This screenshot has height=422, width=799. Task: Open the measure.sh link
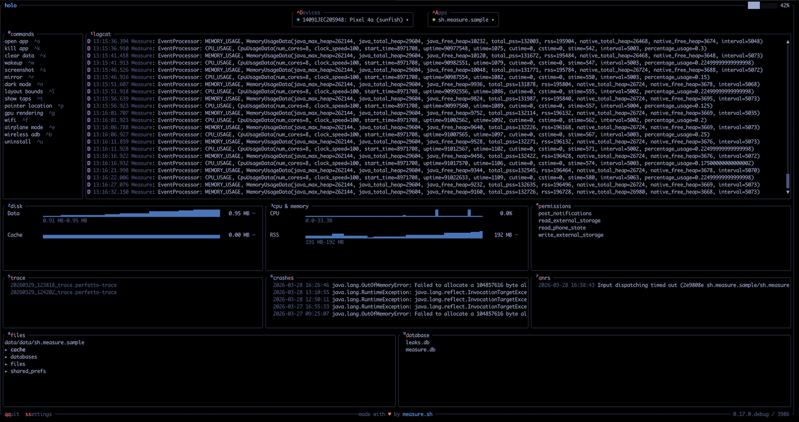[417, 414]
